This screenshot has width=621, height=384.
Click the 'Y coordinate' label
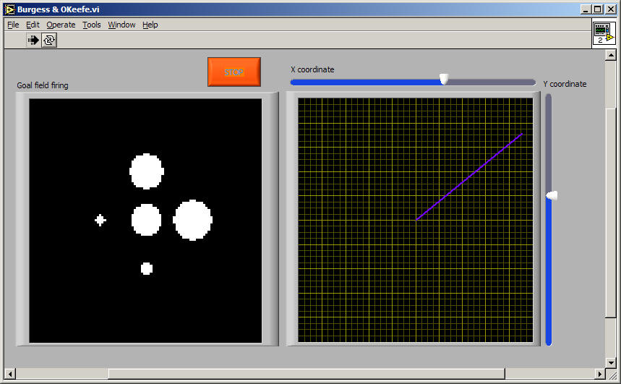point(565,84)
